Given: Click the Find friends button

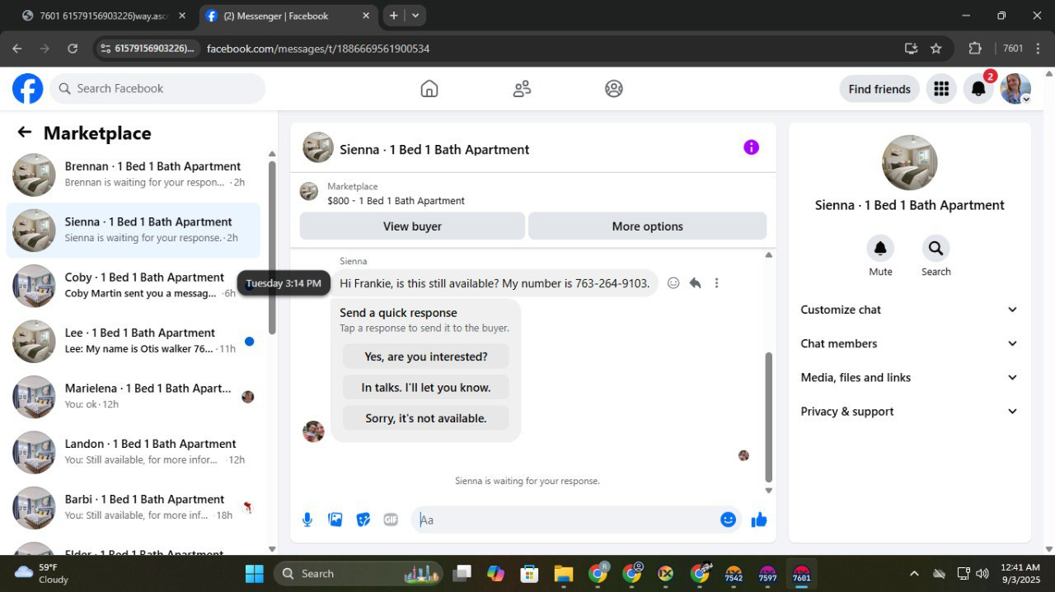Looking at the screenshot, I should point(879,89).
